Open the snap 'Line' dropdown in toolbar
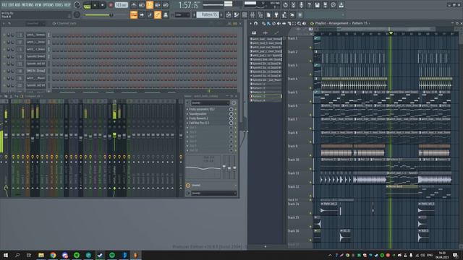This screenshot has width=463, height=260. coord(182,14)
